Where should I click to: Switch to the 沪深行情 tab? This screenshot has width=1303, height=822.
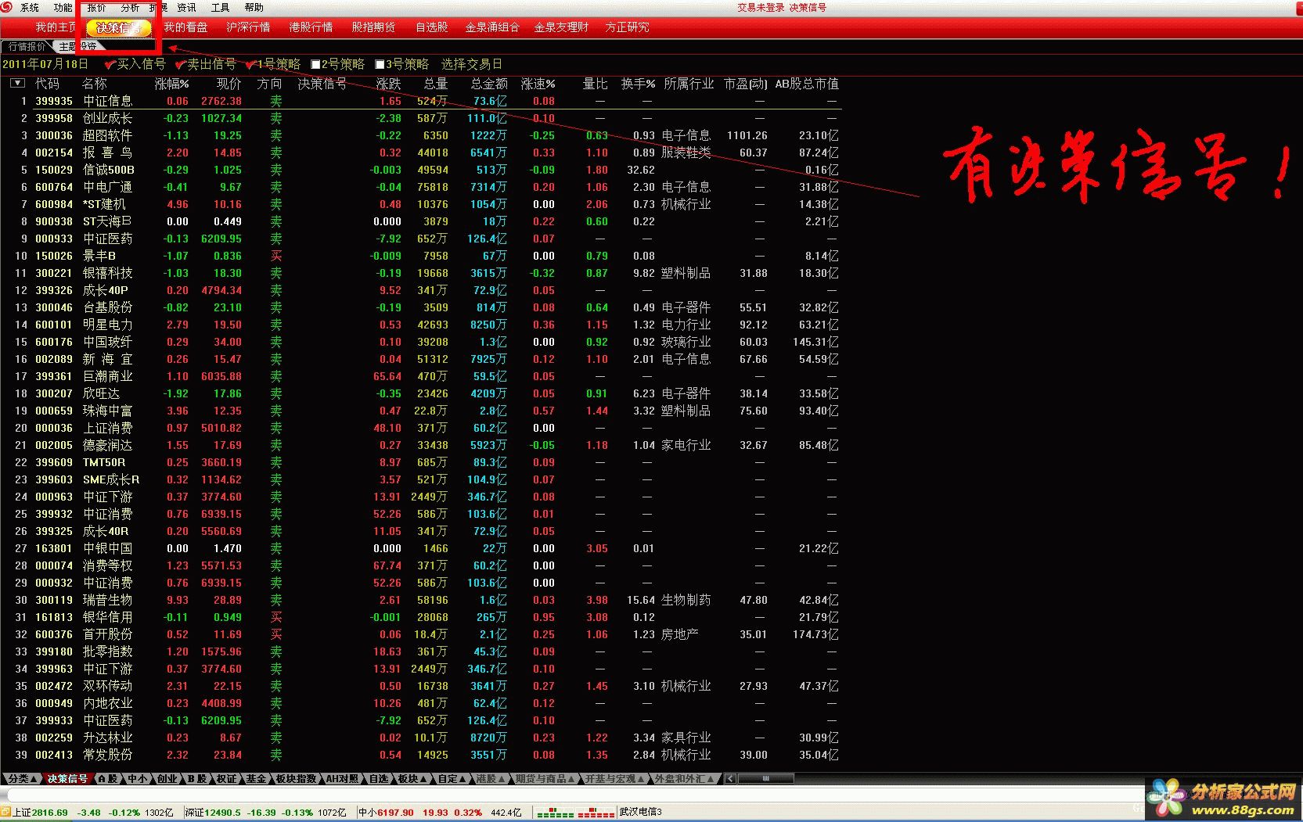point(248,27)
